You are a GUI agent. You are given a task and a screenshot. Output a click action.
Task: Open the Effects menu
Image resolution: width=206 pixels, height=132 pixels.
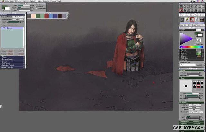pyautogui.click(x=18, y=1)
